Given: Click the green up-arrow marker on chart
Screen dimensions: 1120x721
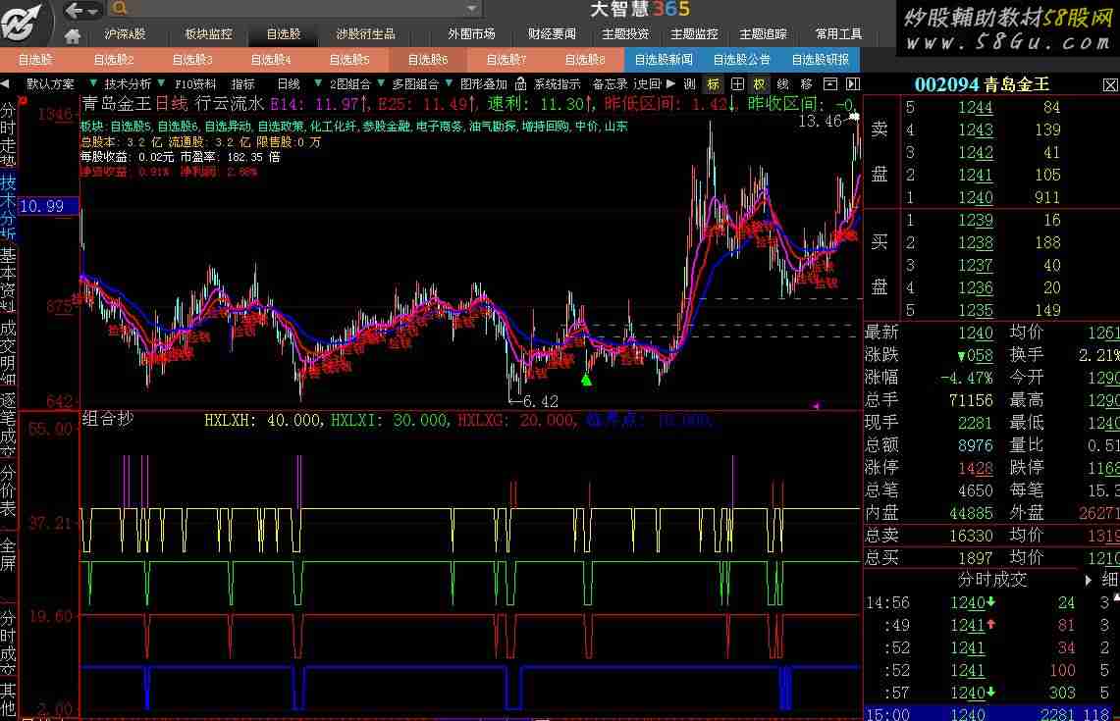Looking at the screenshot, I should coord(586,379).
